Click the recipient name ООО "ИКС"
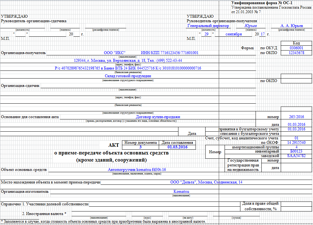Image resolution: width=313 pixels, height=225 pixels. click(115, 53)
